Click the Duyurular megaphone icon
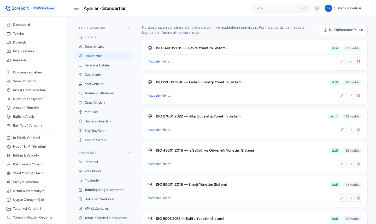Screen dimensions: 376x224 pyautogui.click(x=9, y=42)
